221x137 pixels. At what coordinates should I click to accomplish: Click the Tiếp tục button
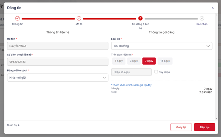204,127
